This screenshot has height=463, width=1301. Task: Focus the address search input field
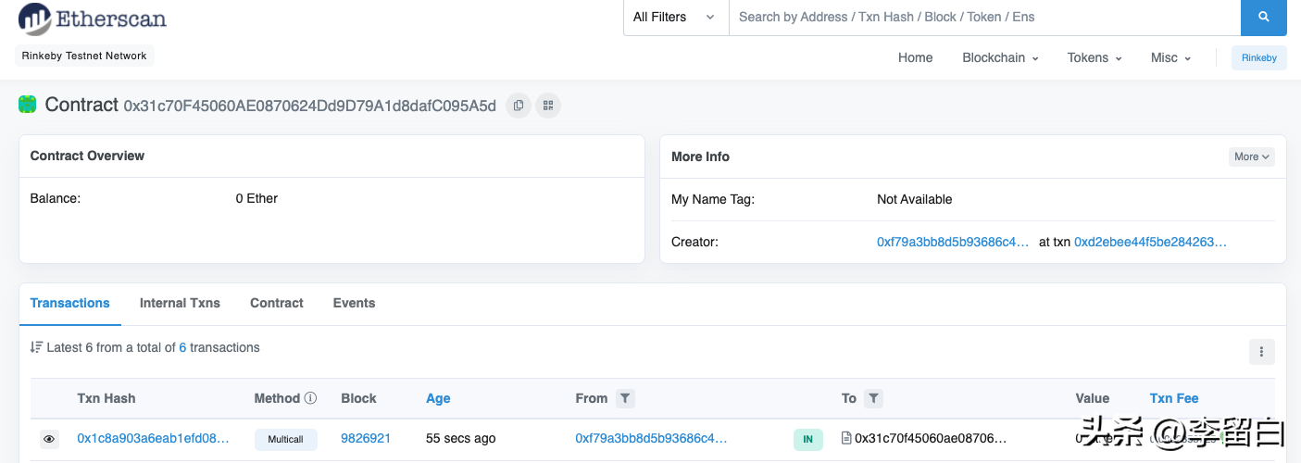(x=982, y=18)
